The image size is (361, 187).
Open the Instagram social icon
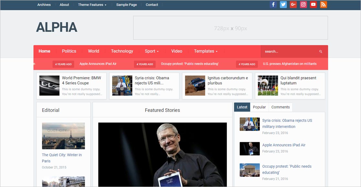click(303, 5)
